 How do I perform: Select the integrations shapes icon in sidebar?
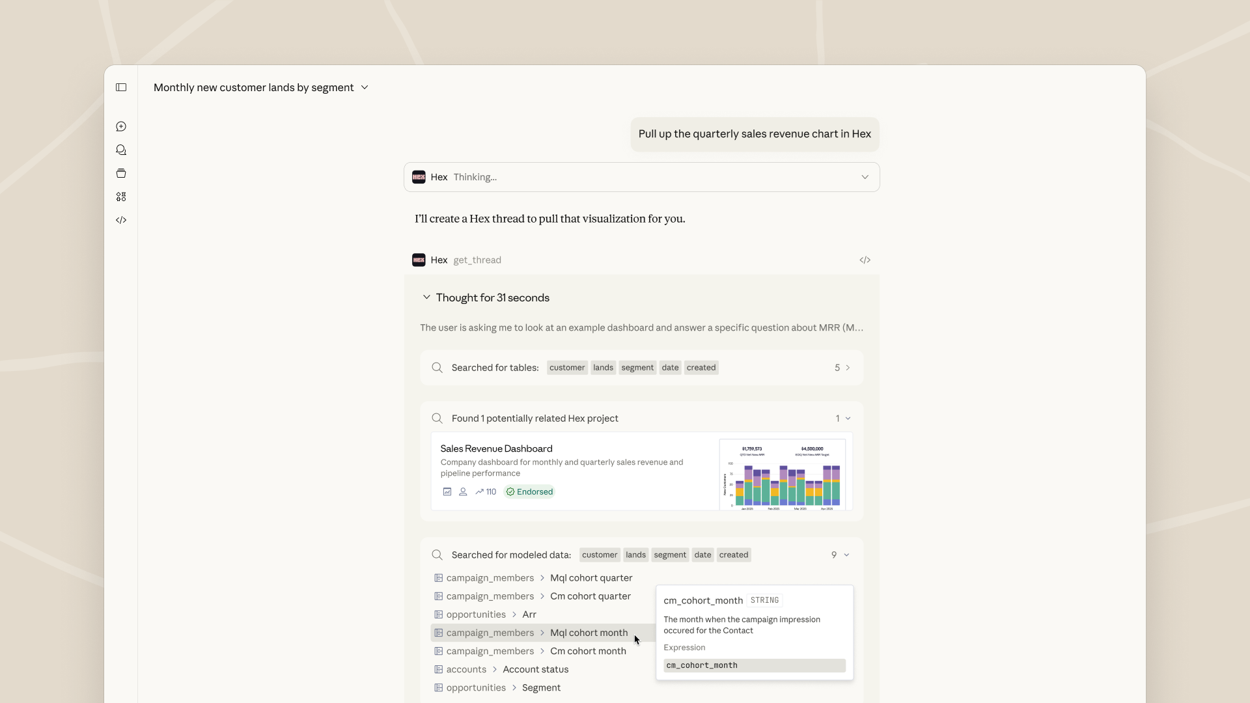pos(121,196)
